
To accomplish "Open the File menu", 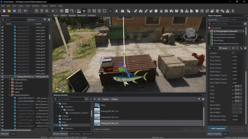I will (3, 6).
